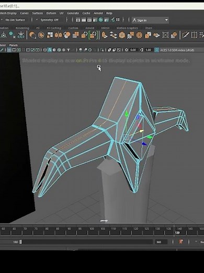Switch to the Custom shelf tab
Image resolution: width=204 pixels, height=273 pixels.
[73, 28]
